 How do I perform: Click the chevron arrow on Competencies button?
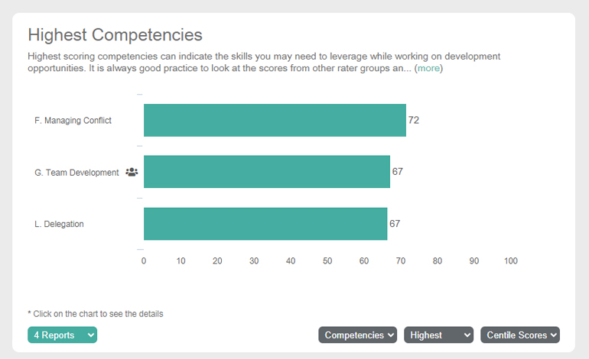point(391,335)
